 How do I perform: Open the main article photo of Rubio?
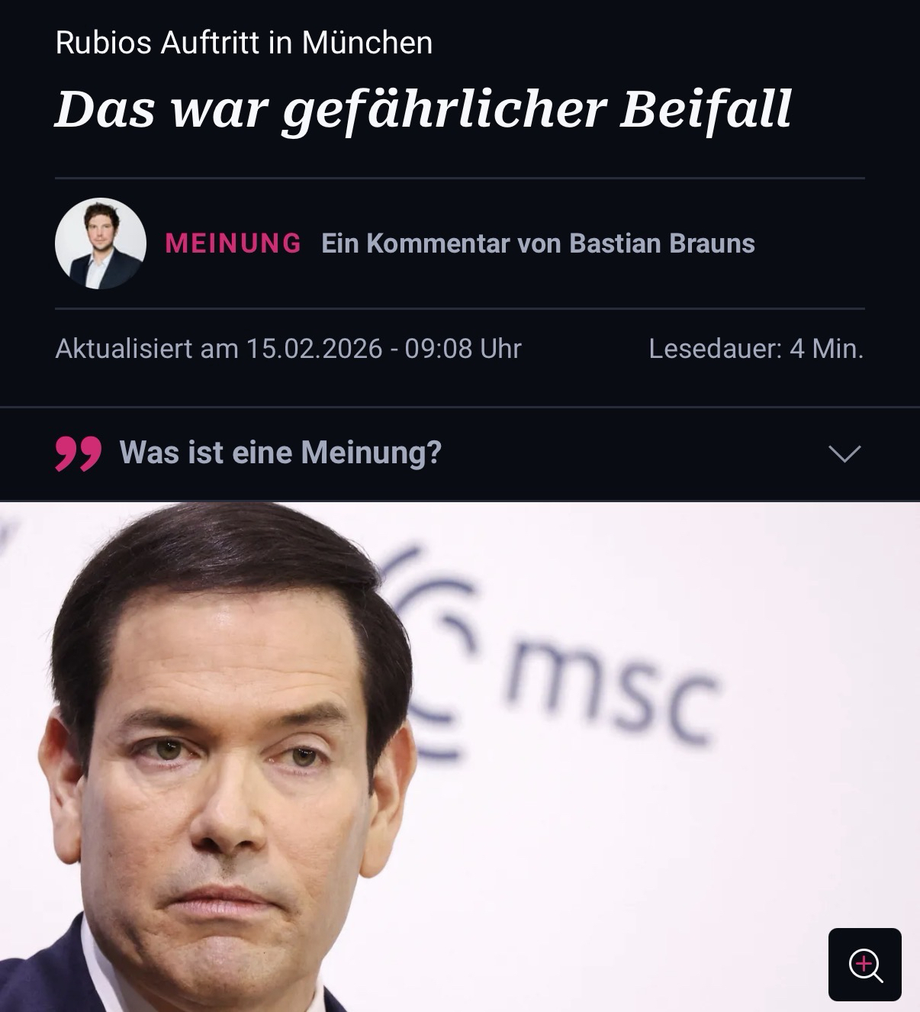(460, 756)
